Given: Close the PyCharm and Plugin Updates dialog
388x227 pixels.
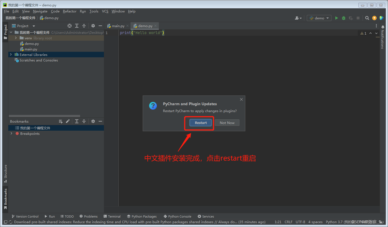Looking at the screenshot, I should point(241,99).
